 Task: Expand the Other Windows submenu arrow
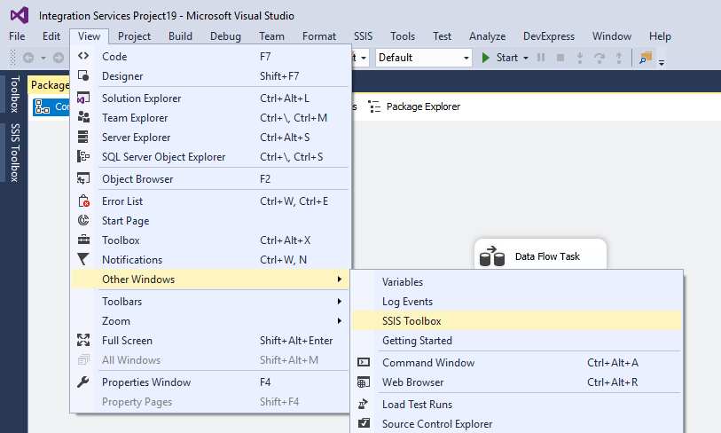coord(340,279)
